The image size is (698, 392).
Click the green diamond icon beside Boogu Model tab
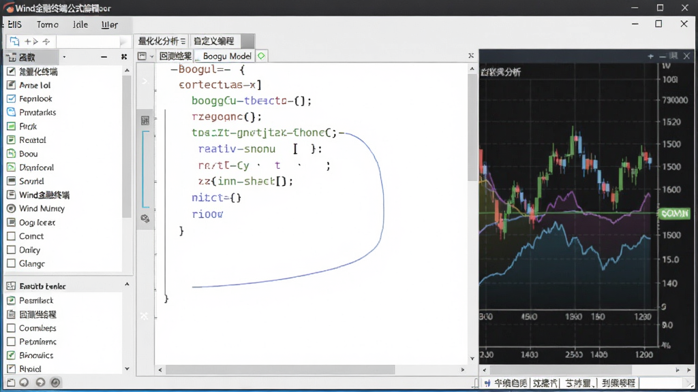pyautogui.click(x=261, y=56)
